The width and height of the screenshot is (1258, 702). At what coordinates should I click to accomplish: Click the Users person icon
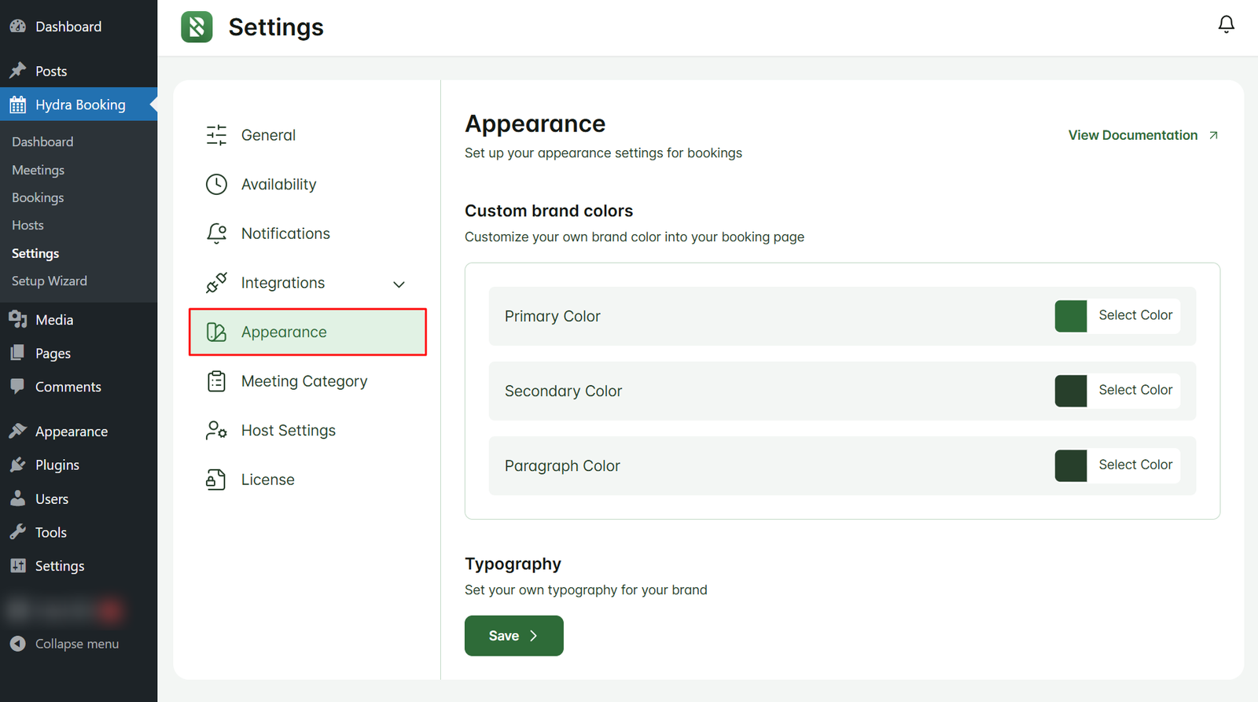point(17,498)
